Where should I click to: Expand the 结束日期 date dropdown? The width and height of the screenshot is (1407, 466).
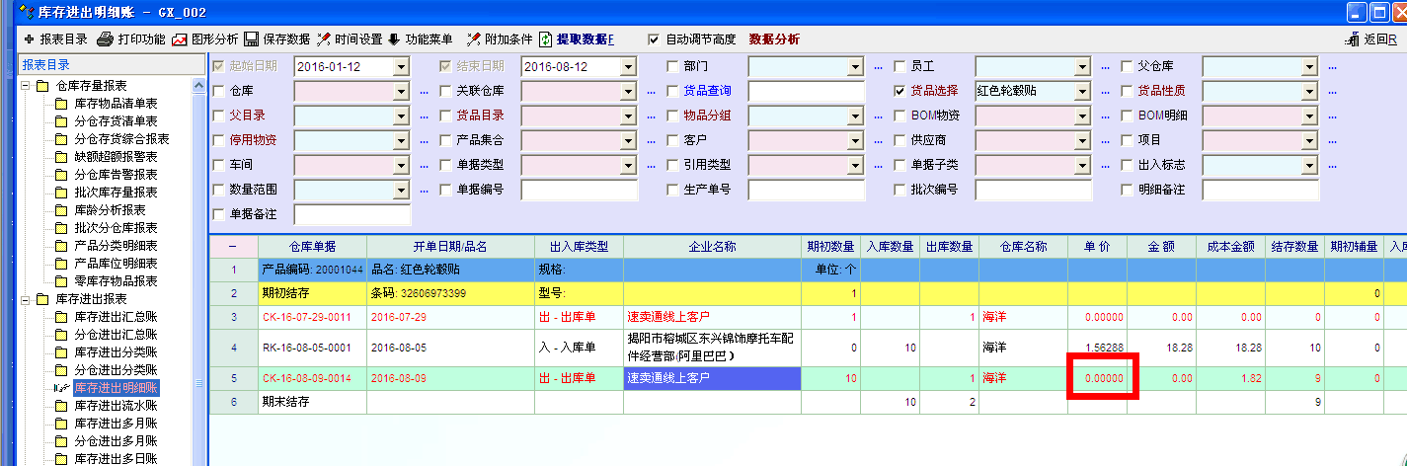628,66
